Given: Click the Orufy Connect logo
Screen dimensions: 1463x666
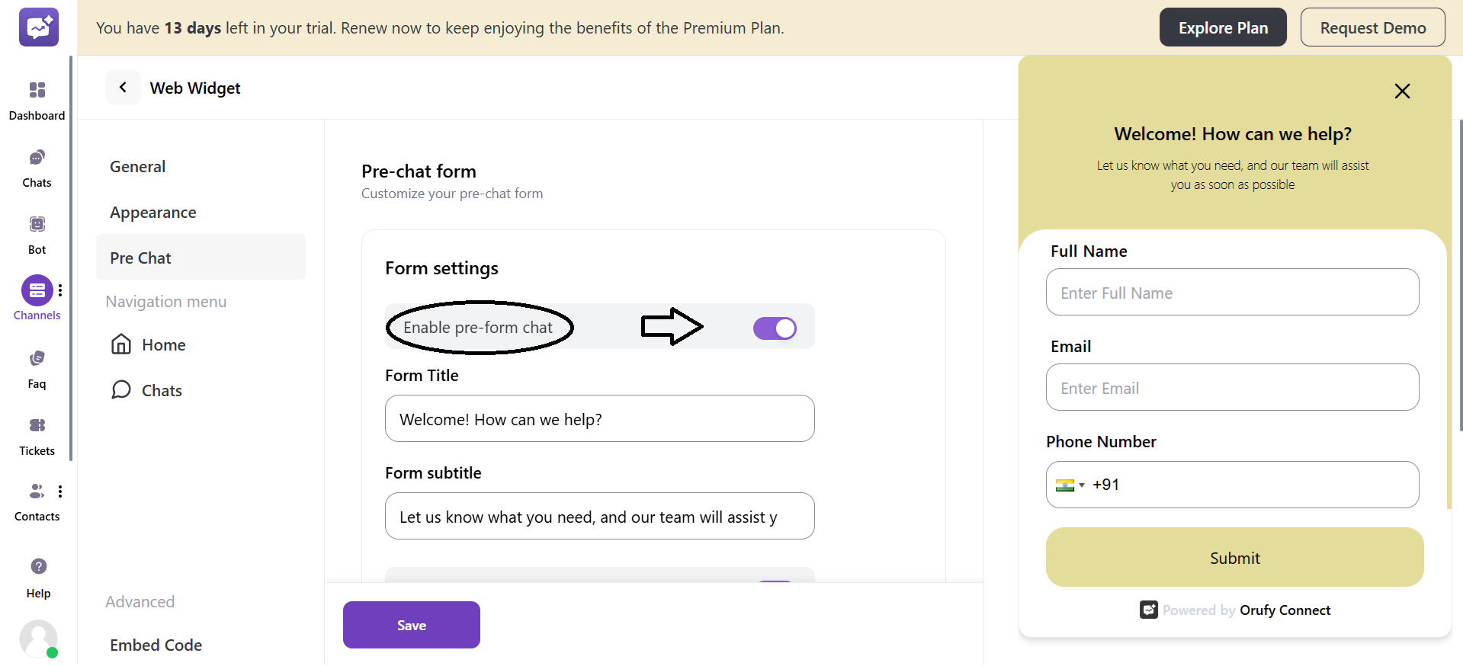Looking at the screenshot, I should [x=1150, y=610].
